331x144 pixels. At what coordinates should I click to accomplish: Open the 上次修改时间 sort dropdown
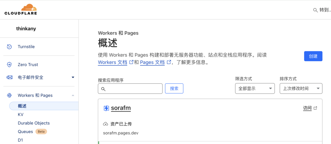tap(301, 88)
